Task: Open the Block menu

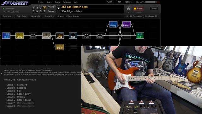Action: [x=49, y=2]
